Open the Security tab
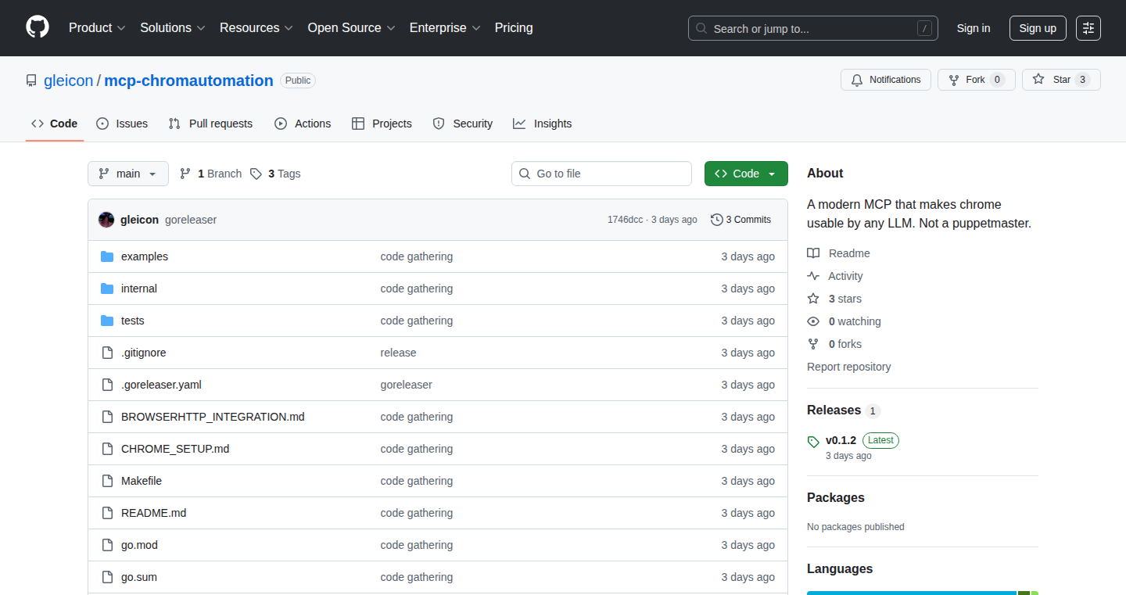 pos(463,124)
